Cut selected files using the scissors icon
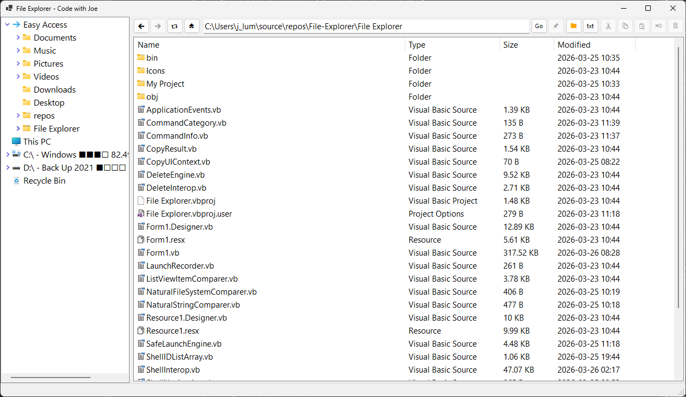The image size is (686, 397). [608, 26]
